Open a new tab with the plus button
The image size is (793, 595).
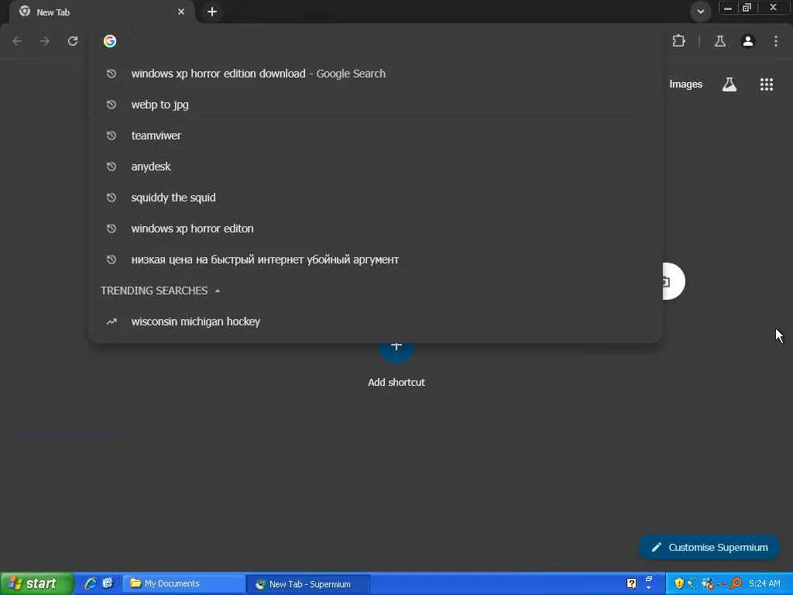click(x=212, y=12)
